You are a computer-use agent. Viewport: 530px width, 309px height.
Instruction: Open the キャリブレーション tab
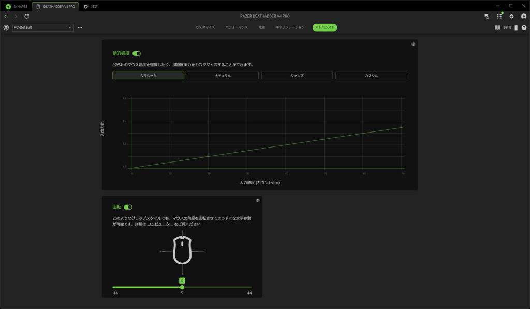290,27
